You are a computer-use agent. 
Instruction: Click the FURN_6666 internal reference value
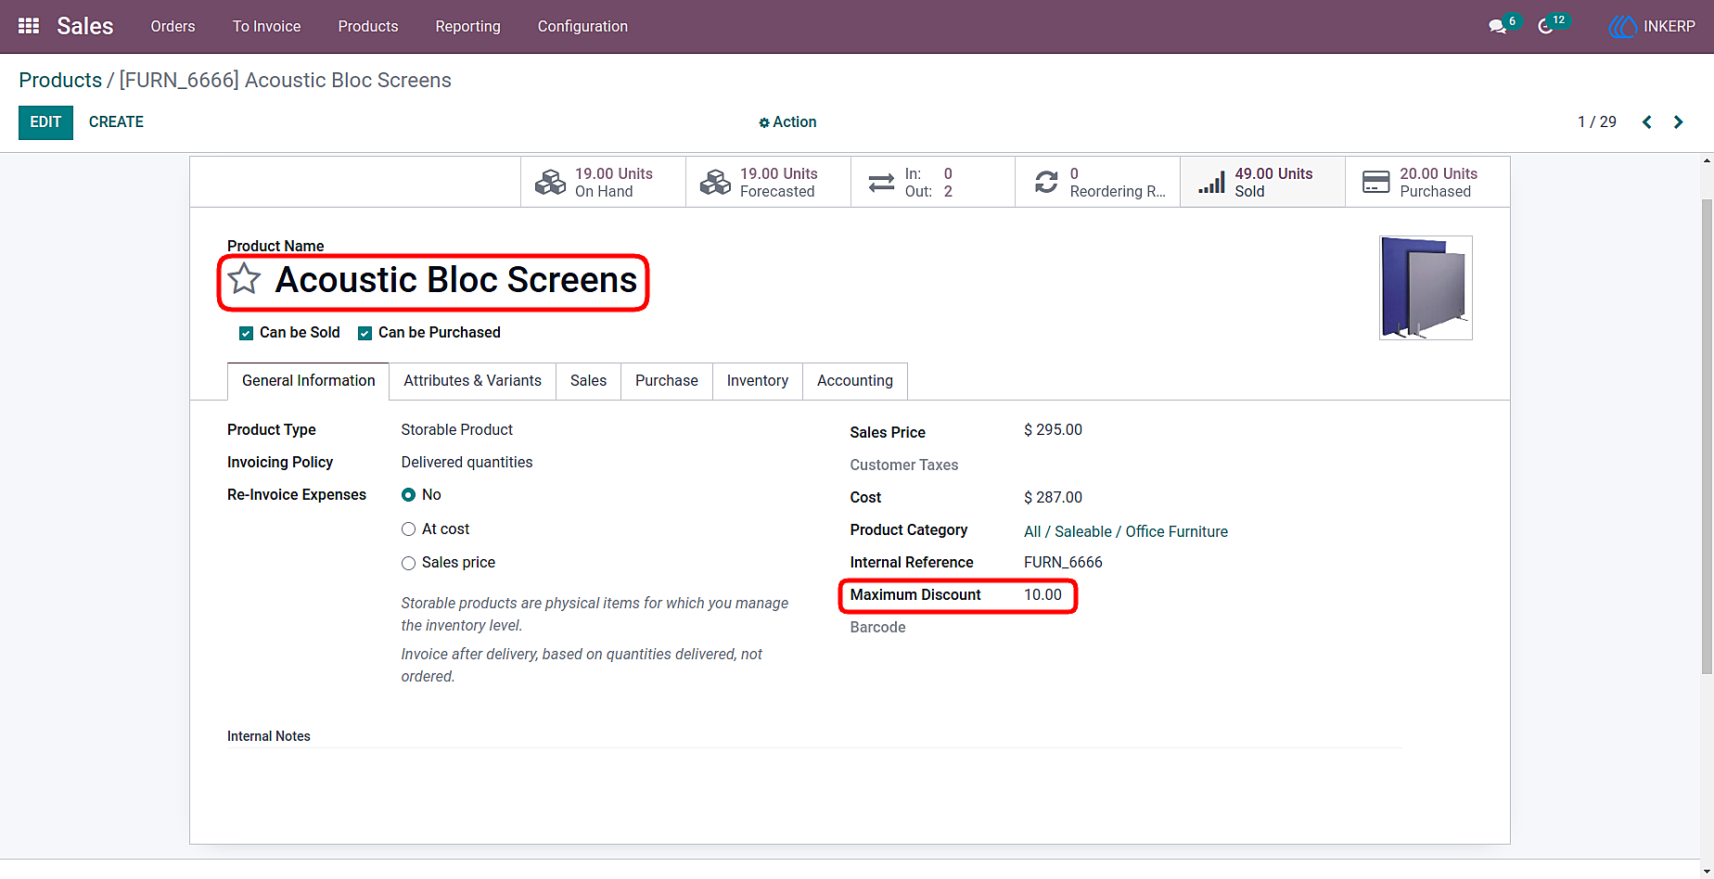(x=1063, y=563)
